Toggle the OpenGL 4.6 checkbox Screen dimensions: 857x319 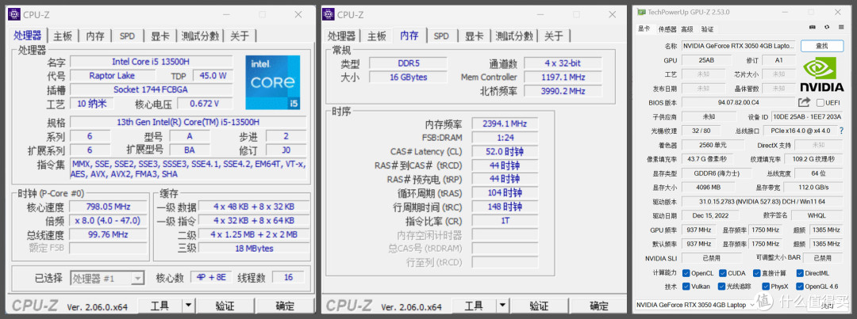[x=800, y=287]
